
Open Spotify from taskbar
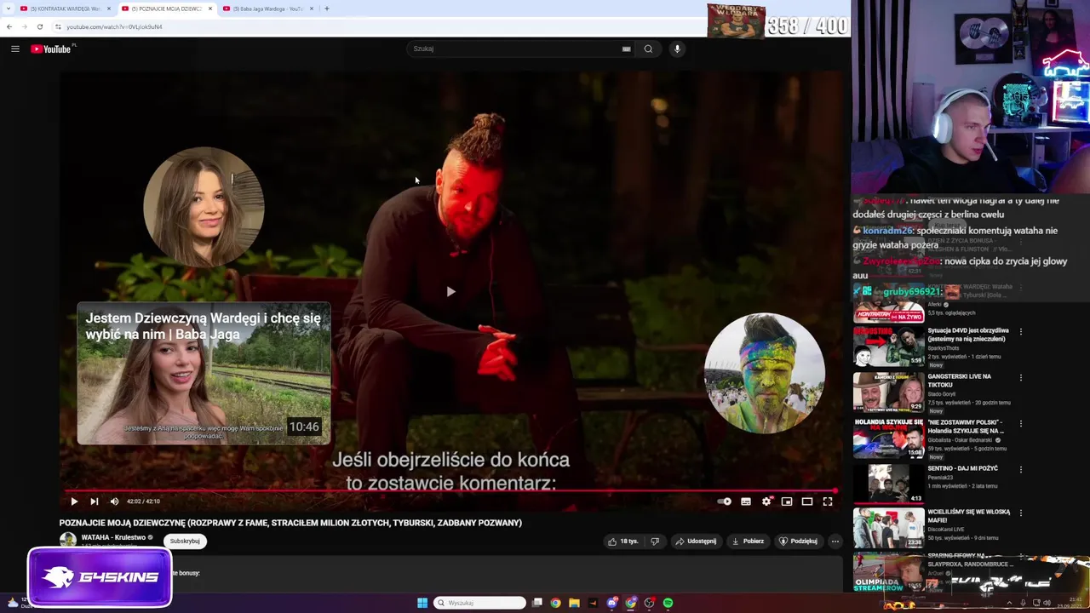click(x=668, y=603)
